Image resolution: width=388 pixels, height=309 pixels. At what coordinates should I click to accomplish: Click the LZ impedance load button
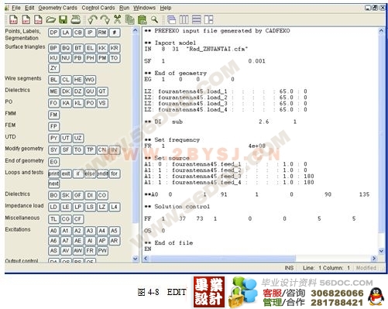pyautogui.click(x=102, y=207)
